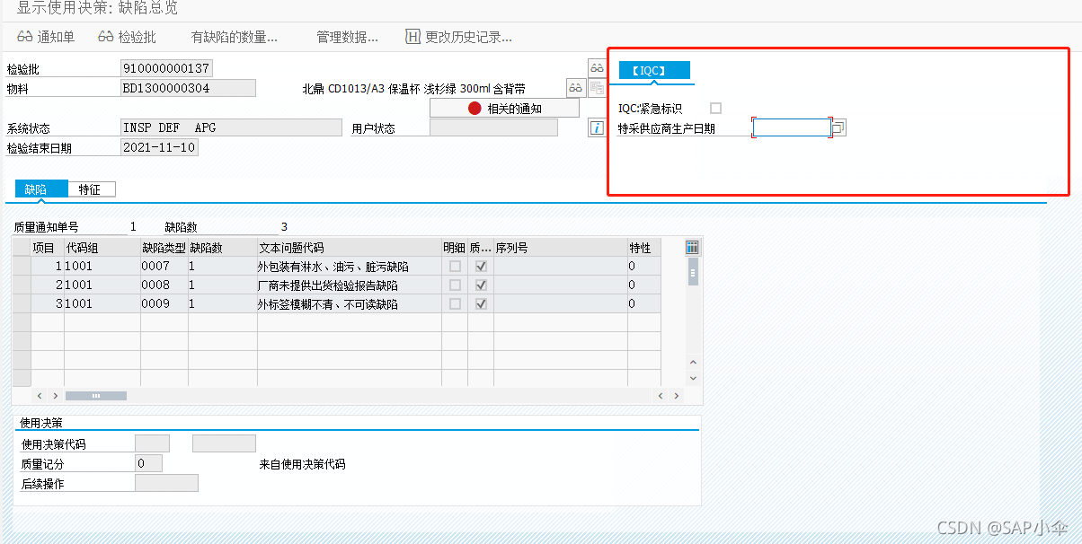The height and width of the screenshot is (544, 1082).
Task: Click right scroll arrow below defect table
Action: pyautogui.click(x=677, y=395)
